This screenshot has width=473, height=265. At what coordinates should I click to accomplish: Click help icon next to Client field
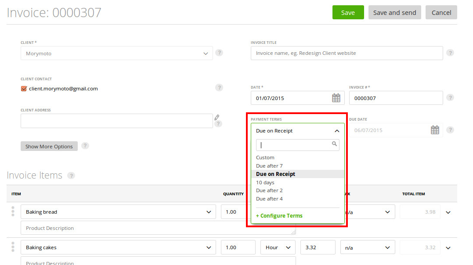[219, 53]
